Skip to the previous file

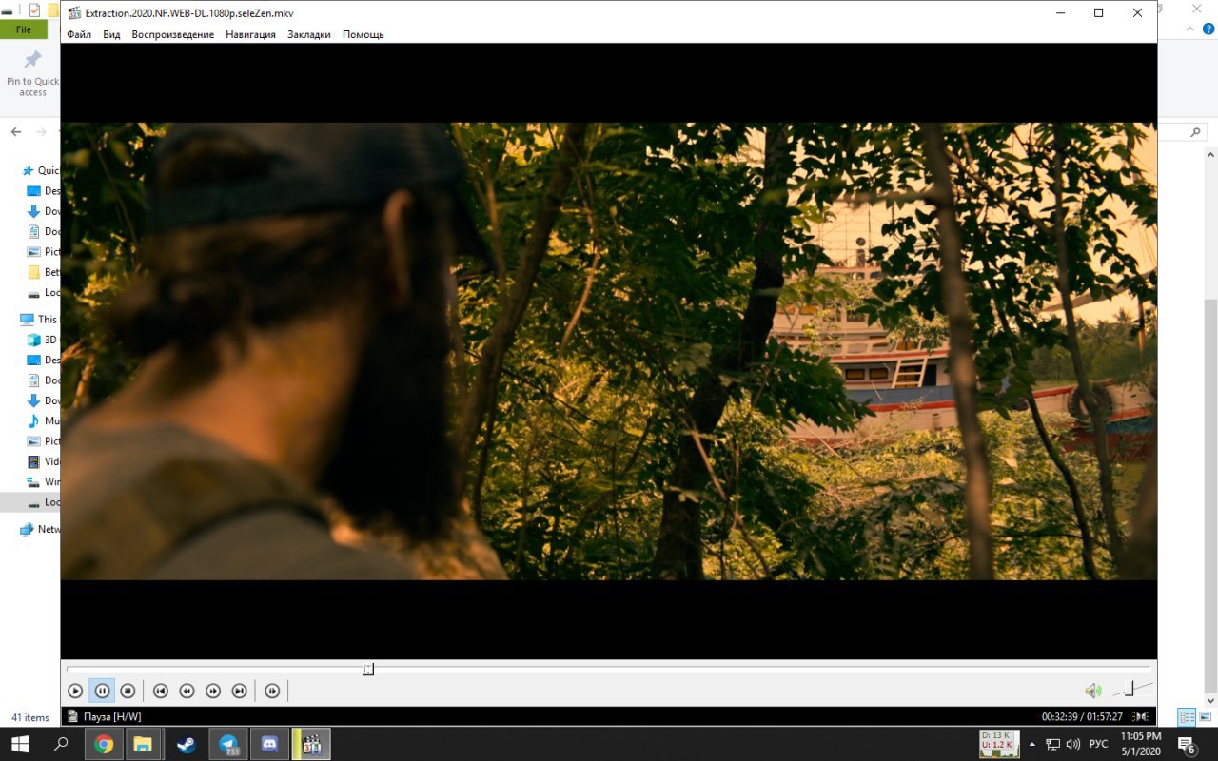pos(161,691)
